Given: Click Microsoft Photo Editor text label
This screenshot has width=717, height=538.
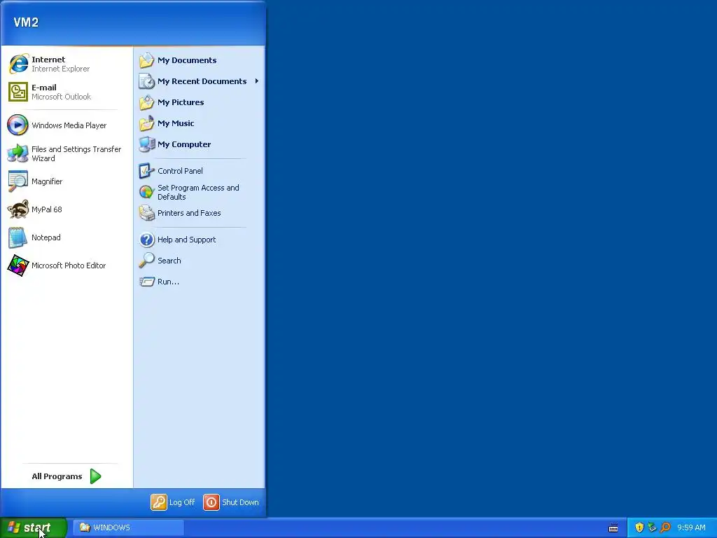Looking at the screenshot, I should 69,265.
